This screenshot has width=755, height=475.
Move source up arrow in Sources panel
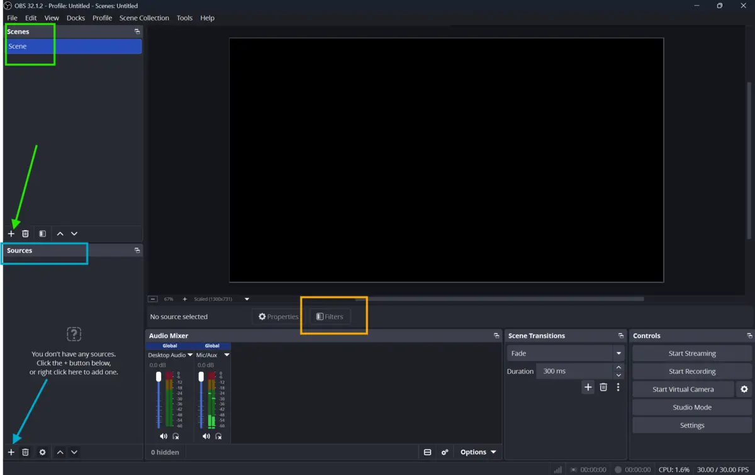[60, 452]
